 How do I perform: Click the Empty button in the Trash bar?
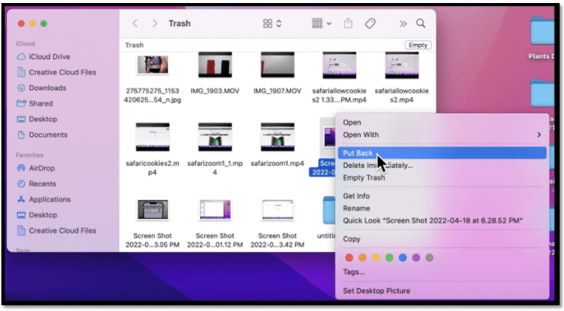(418, 45)
